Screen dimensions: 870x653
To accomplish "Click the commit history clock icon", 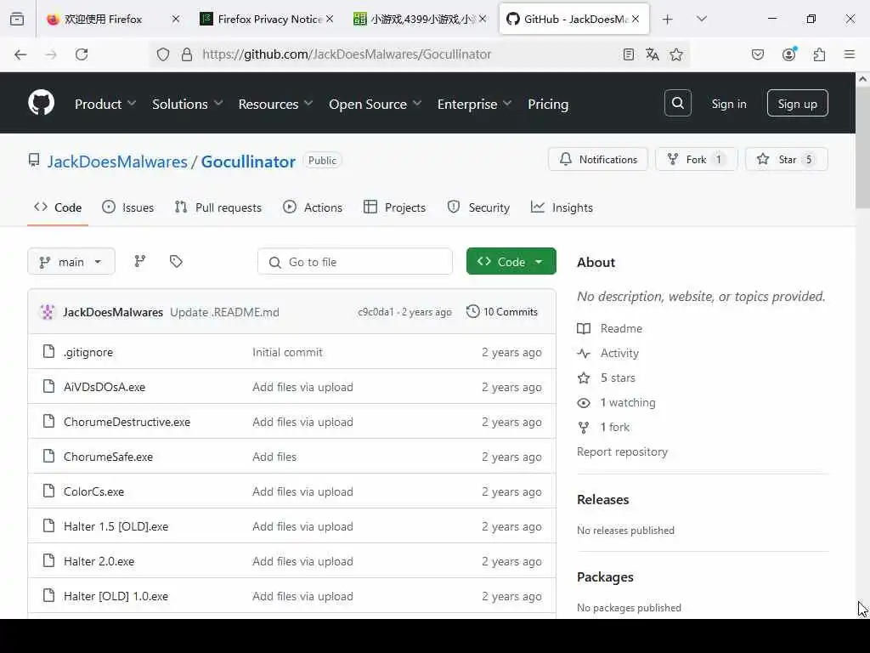I will [x=472, y=311].
